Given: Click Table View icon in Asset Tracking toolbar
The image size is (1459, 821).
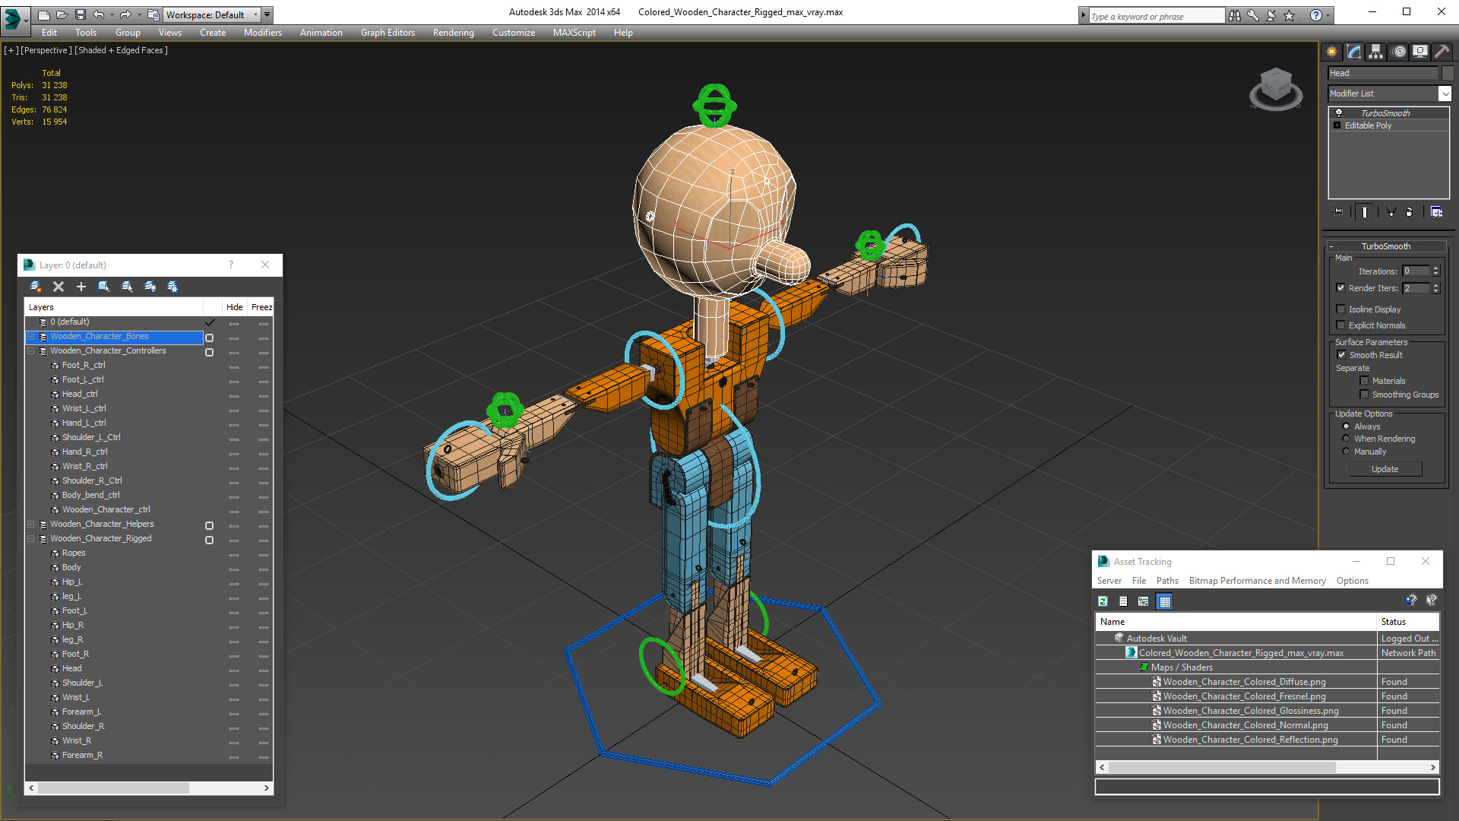Looking at the screenshot, I should (1164, 601).
